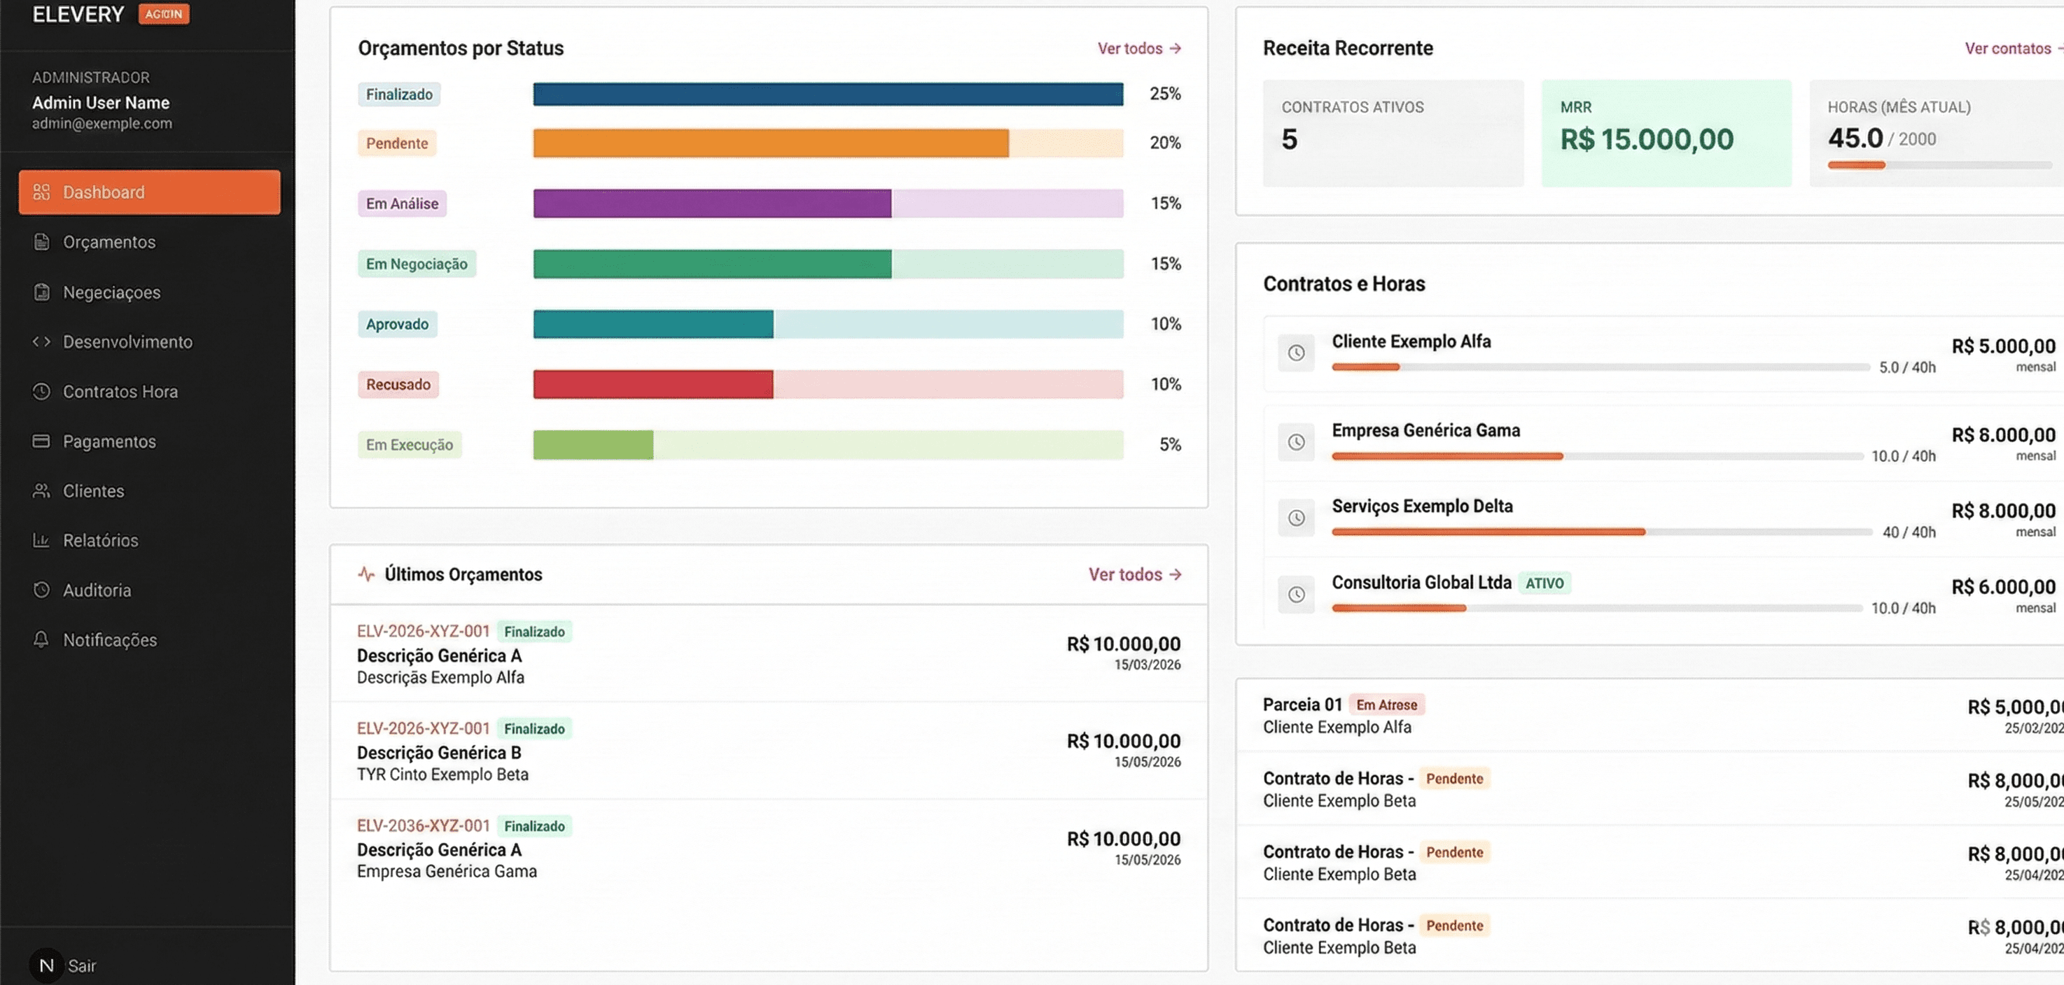Click the Em Execução status tag
2064x985 pixels.
(x=410, y=444)
